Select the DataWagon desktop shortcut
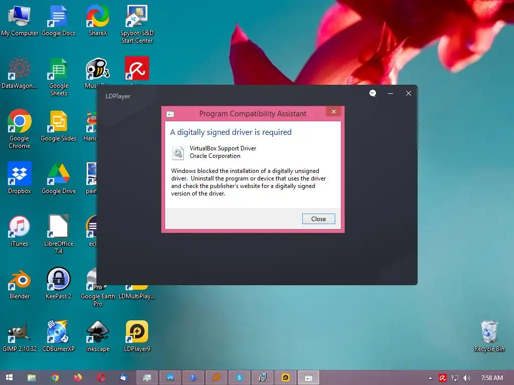The image size is (514, 385). pos(19,73)
